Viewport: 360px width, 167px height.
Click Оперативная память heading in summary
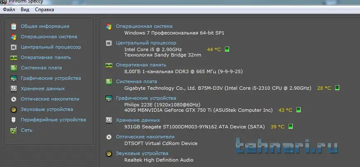(141, 65)
